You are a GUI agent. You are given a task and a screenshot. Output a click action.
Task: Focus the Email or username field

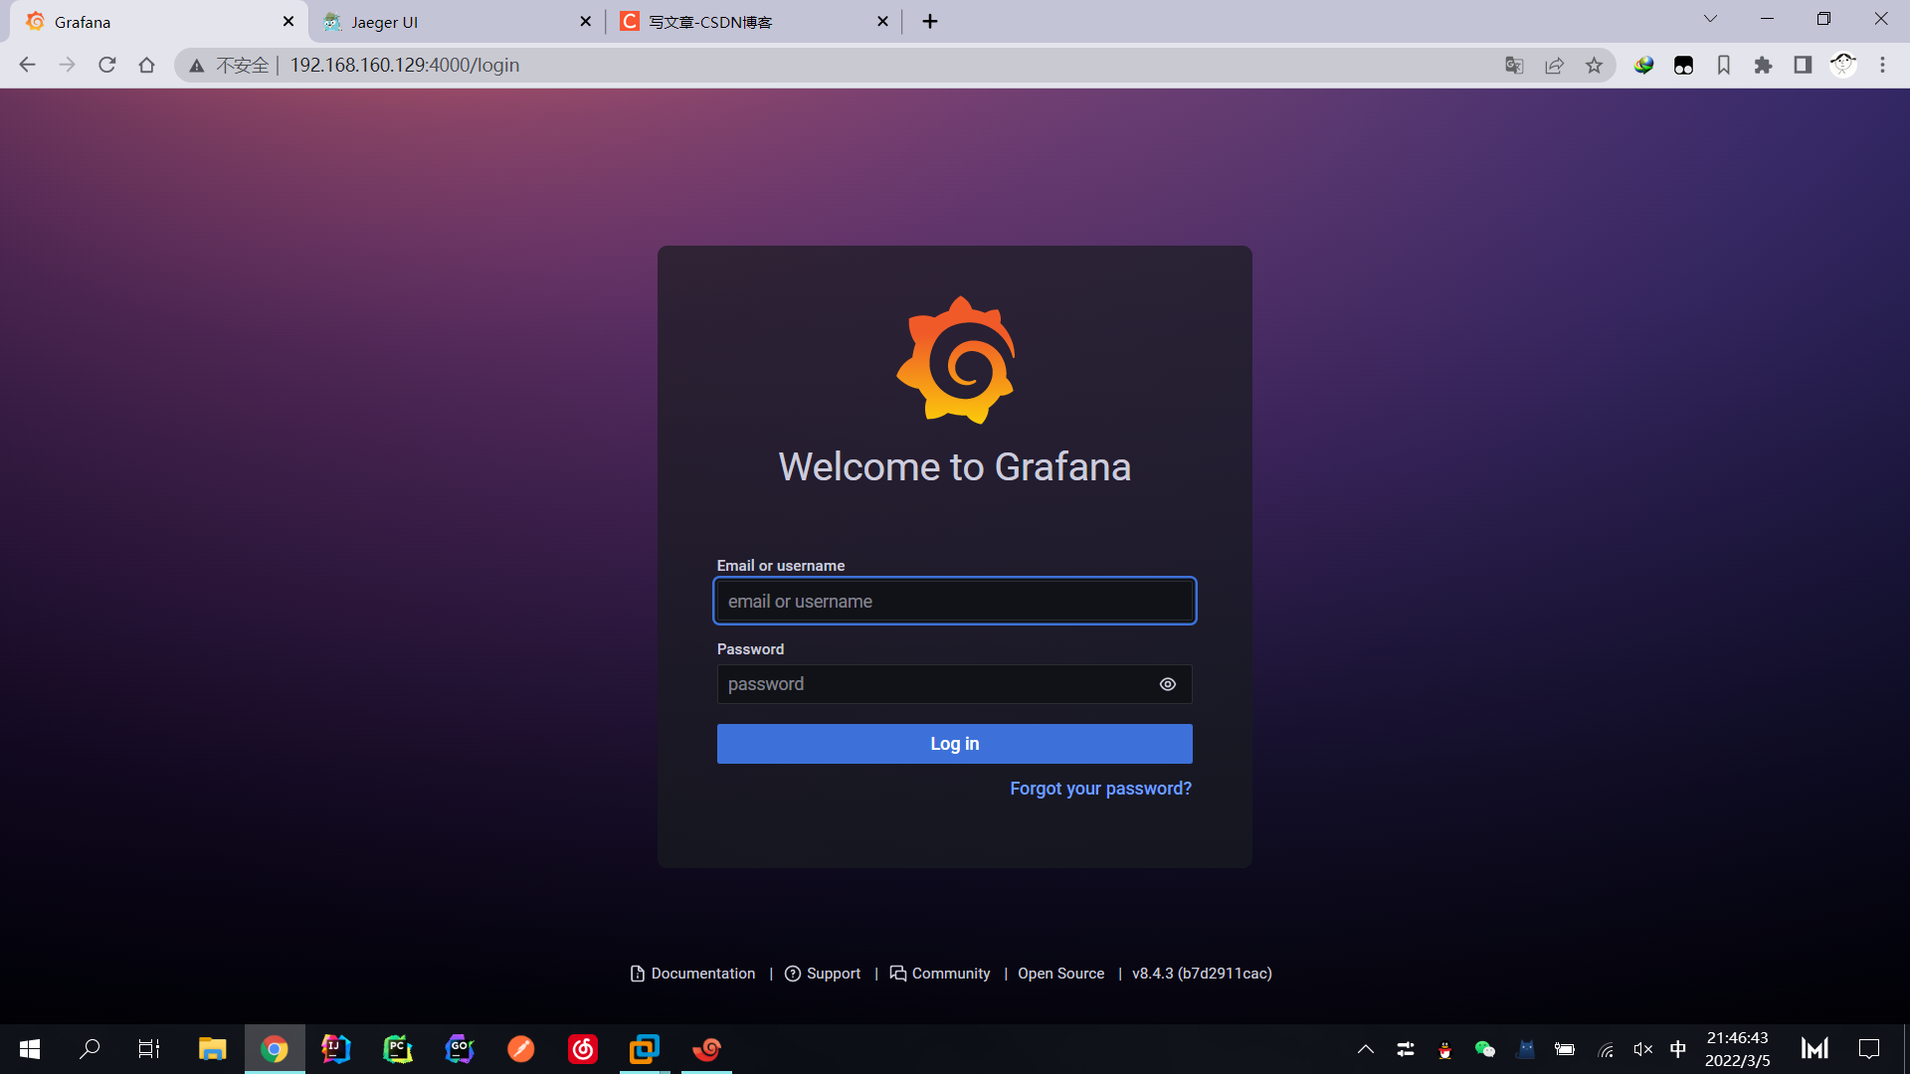click(954, 602)
